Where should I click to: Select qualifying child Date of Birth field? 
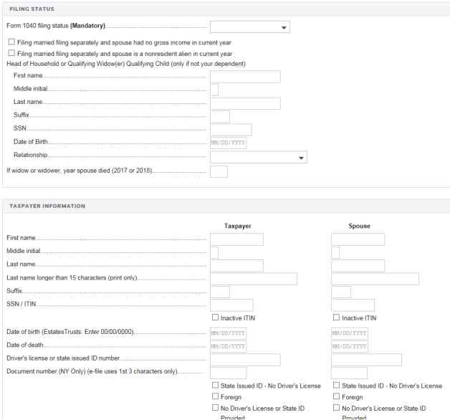[x=228, y=143]
